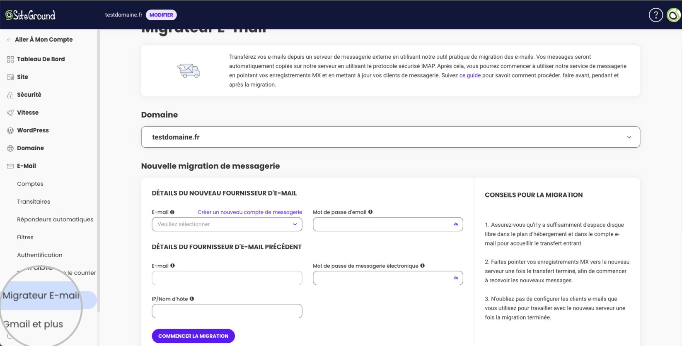This screenshot has width=682, height=346.
Task: Click info icon next to IP/Nom d'hôte
Action: click(x=192, y=299)
